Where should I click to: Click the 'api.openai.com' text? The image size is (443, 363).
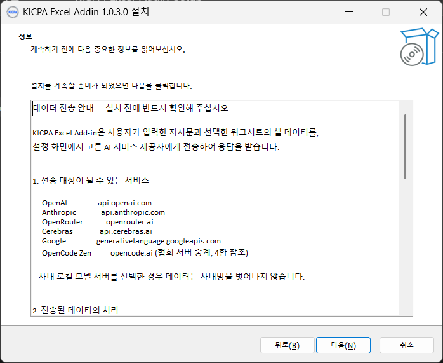click(x=124, y=203)
